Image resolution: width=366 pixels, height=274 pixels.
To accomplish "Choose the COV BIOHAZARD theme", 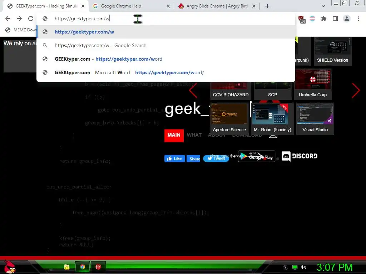I will (231, 91).
